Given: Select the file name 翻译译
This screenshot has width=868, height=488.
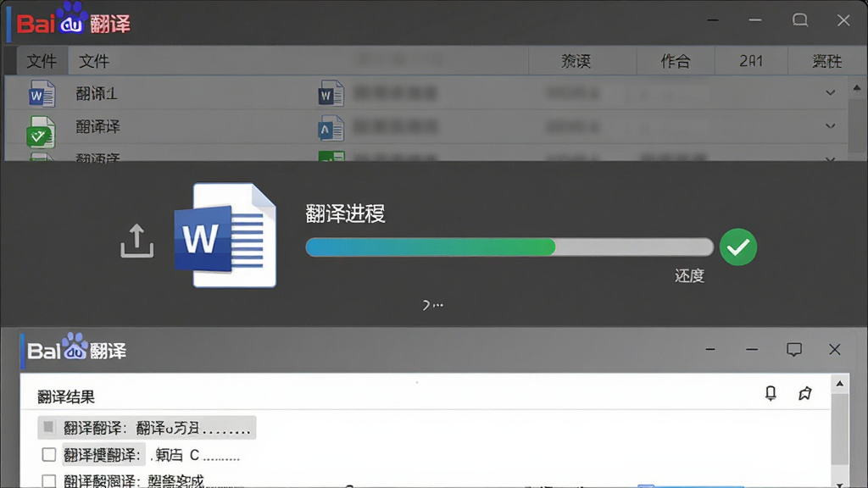Looking at the screenshot, I should point(98,127).
